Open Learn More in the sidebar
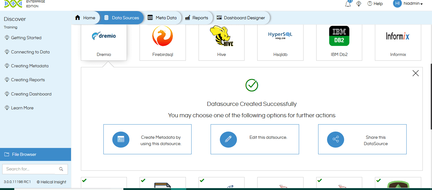Viewport: 432px width, 190px height. [22, 108]
